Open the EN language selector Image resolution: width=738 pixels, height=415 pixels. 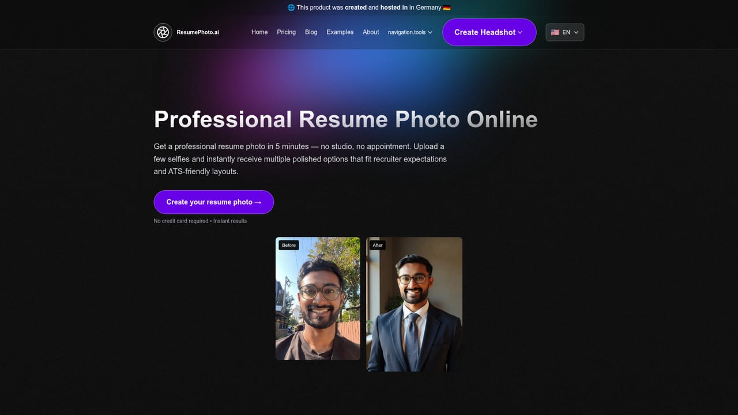[x=565, y=32]
